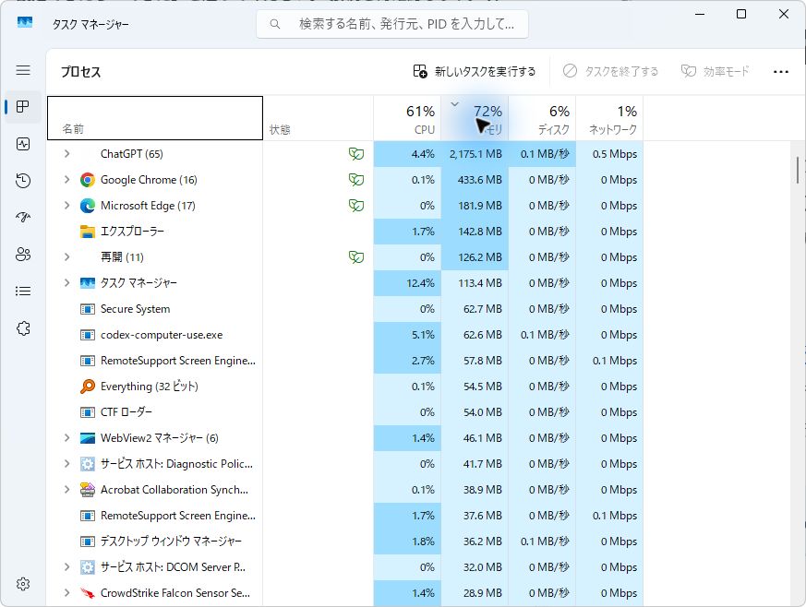Select RemoteSupport Screen Engine row with 37.6 MB
806x607 pixels.
click(345, 515)
